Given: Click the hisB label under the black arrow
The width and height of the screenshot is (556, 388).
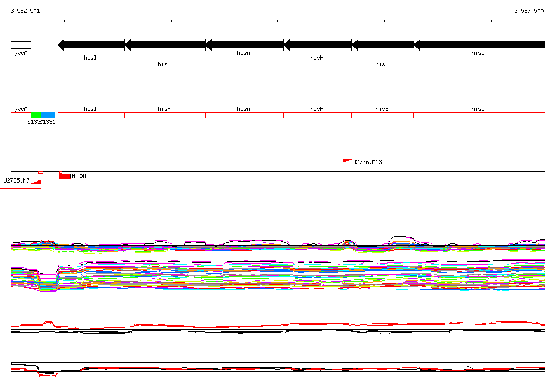Looking at the screenshot, I should coord(382,64).
